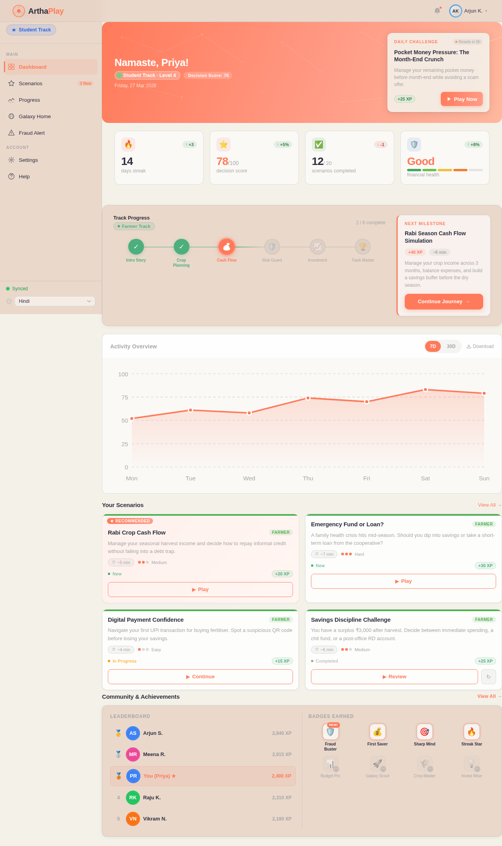Viewport: 502px width, 846px height.
Task: Open Scenarios in the sidebar
Action: (x=51, y=83)
